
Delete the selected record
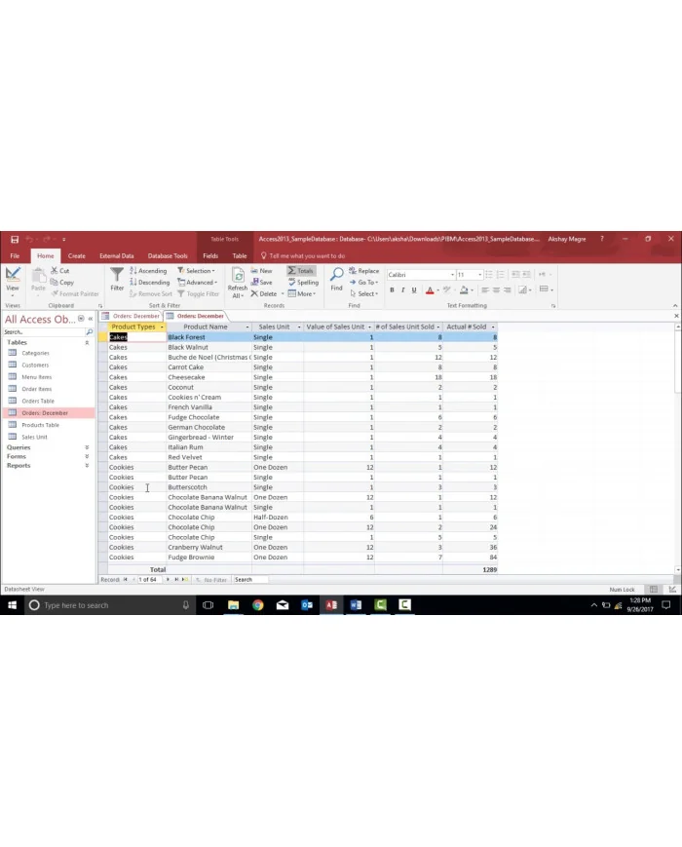point(264,293)
